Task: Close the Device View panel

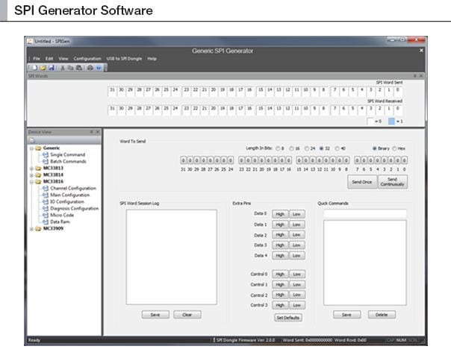Action: coord(97,131)
